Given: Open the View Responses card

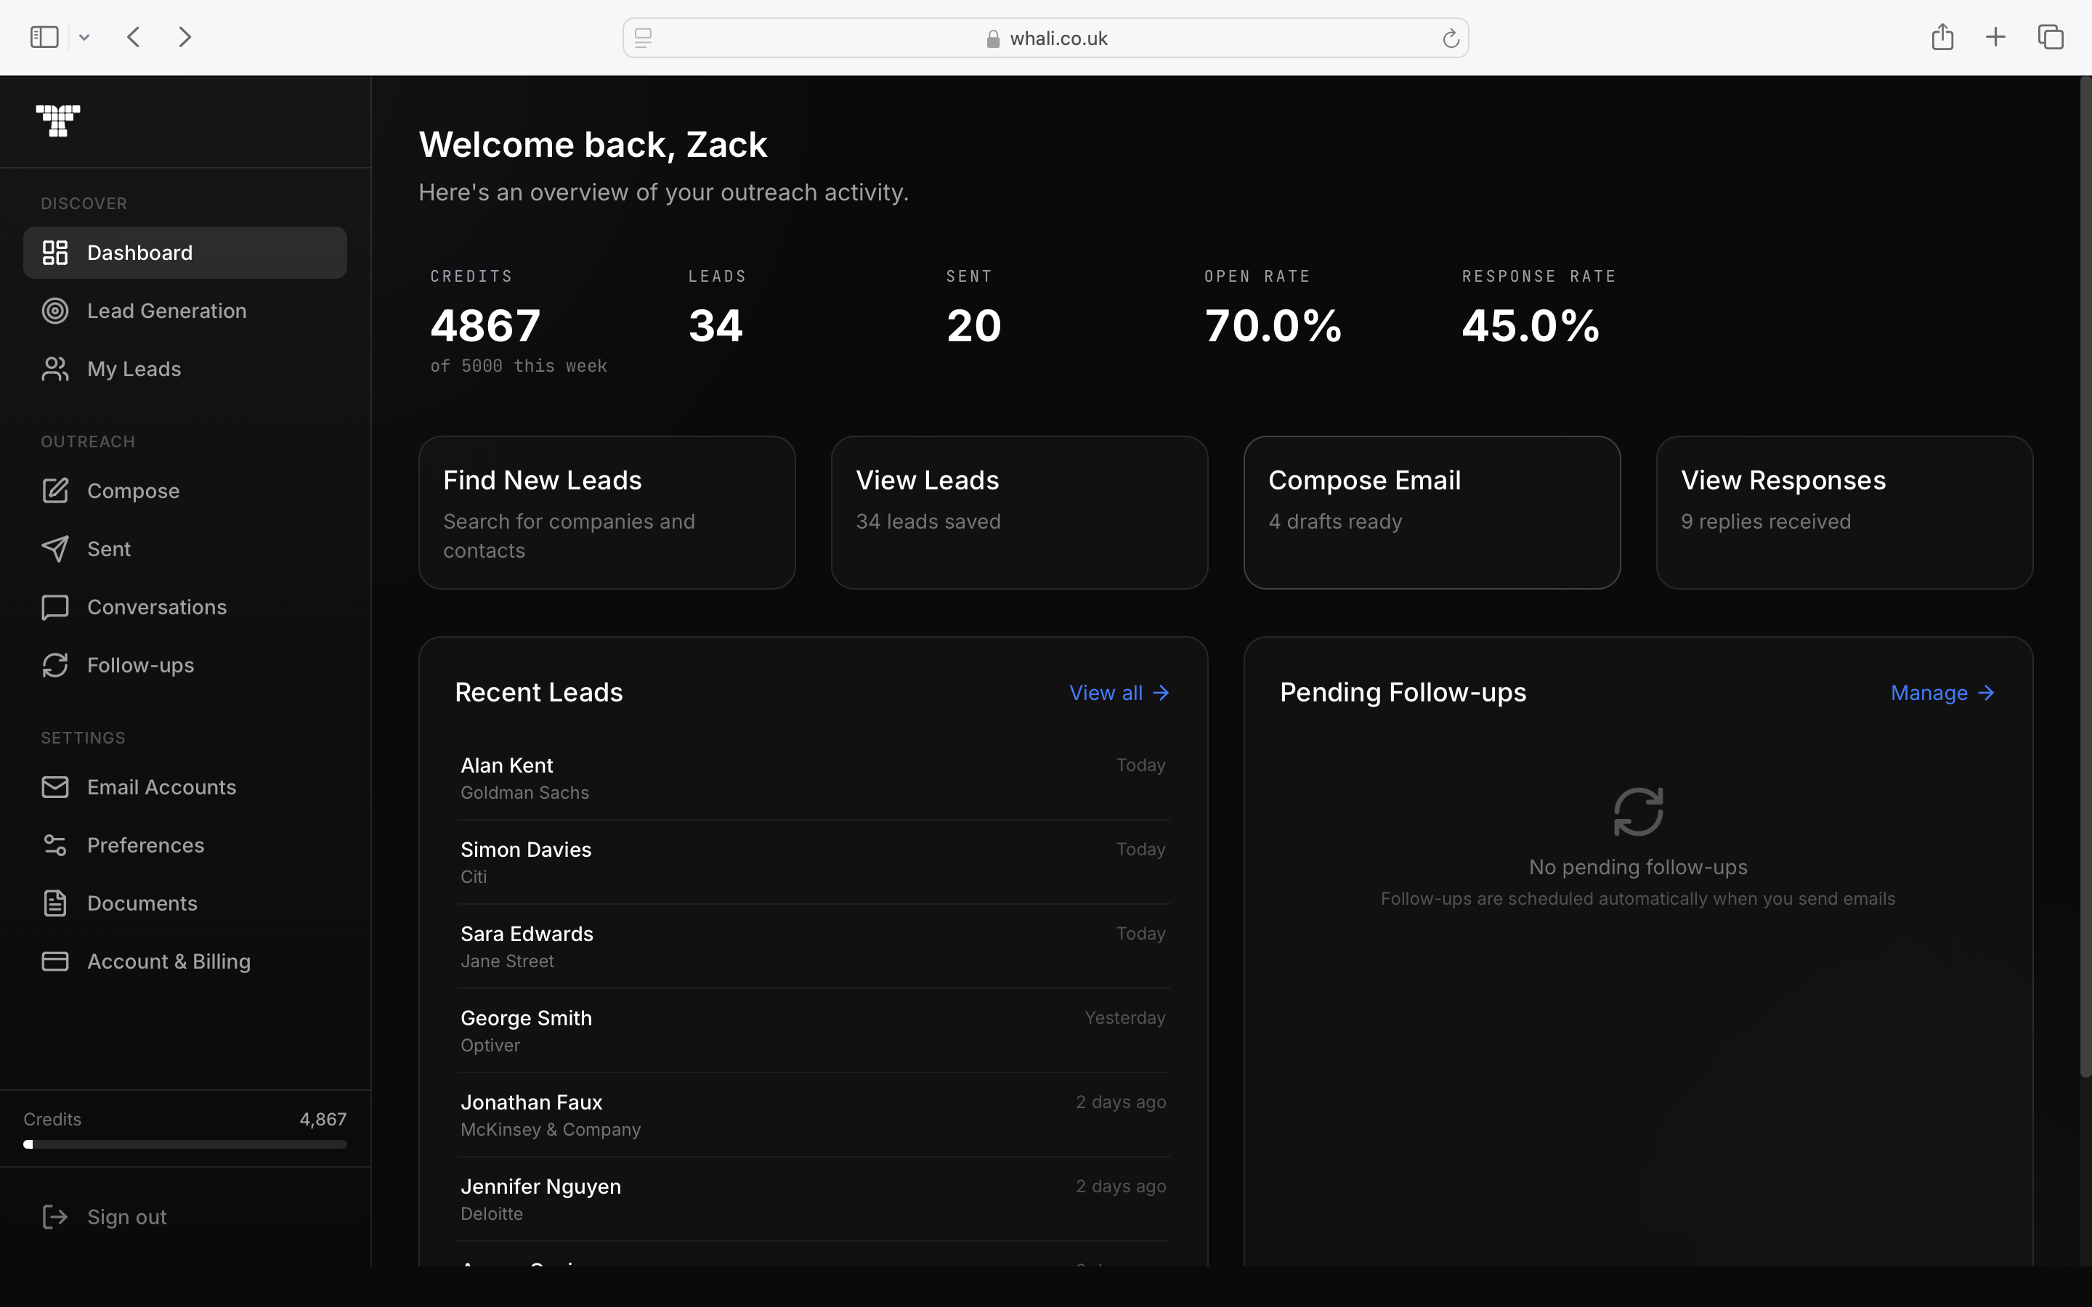Looking at the screenshot, I should (x=1843, y=512).
